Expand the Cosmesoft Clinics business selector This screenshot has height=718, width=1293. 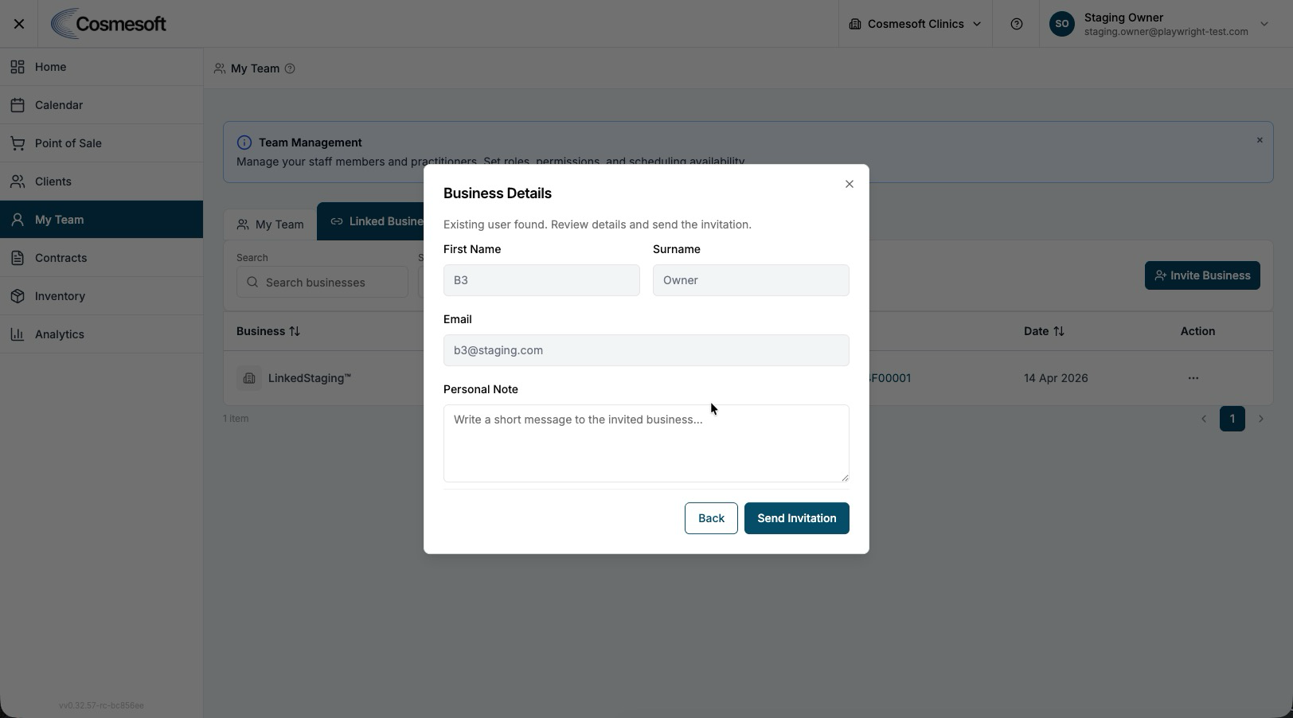[915, 24]
